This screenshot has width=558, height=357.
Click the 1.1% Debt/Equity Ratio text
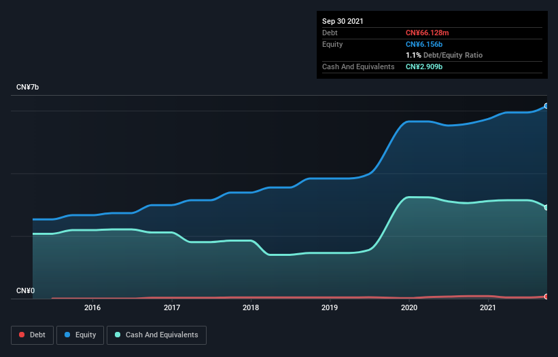click(x=444, y=56)
